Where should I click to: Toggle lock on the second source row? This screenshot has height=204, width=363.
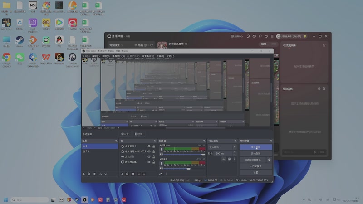pyautogui.click(x=153, y=151)
